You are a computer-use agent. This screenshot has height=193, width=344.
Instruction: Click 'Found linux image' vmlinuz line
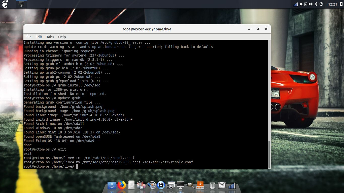[74, 115]
